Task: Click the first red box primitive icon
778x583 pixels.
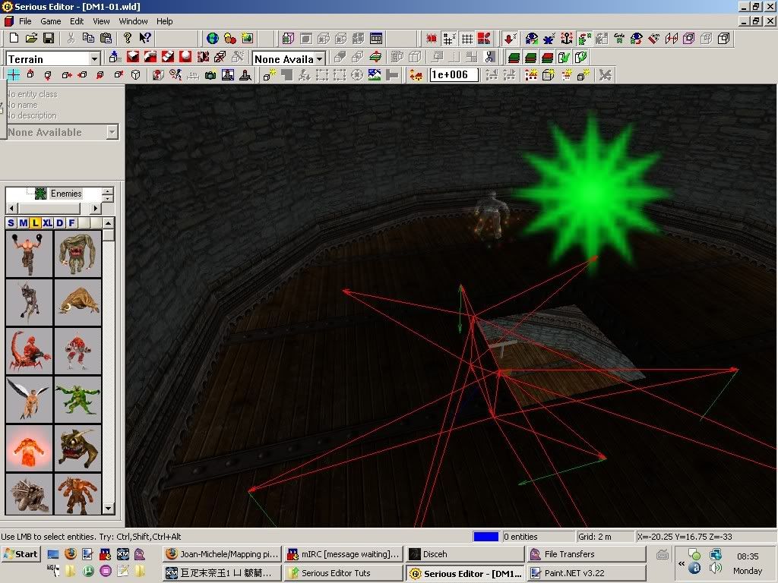Action: point(133,57)
